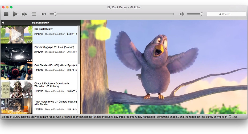Click the monitor icon next to 720p
The image size is (248, 134).
(230, 117)
